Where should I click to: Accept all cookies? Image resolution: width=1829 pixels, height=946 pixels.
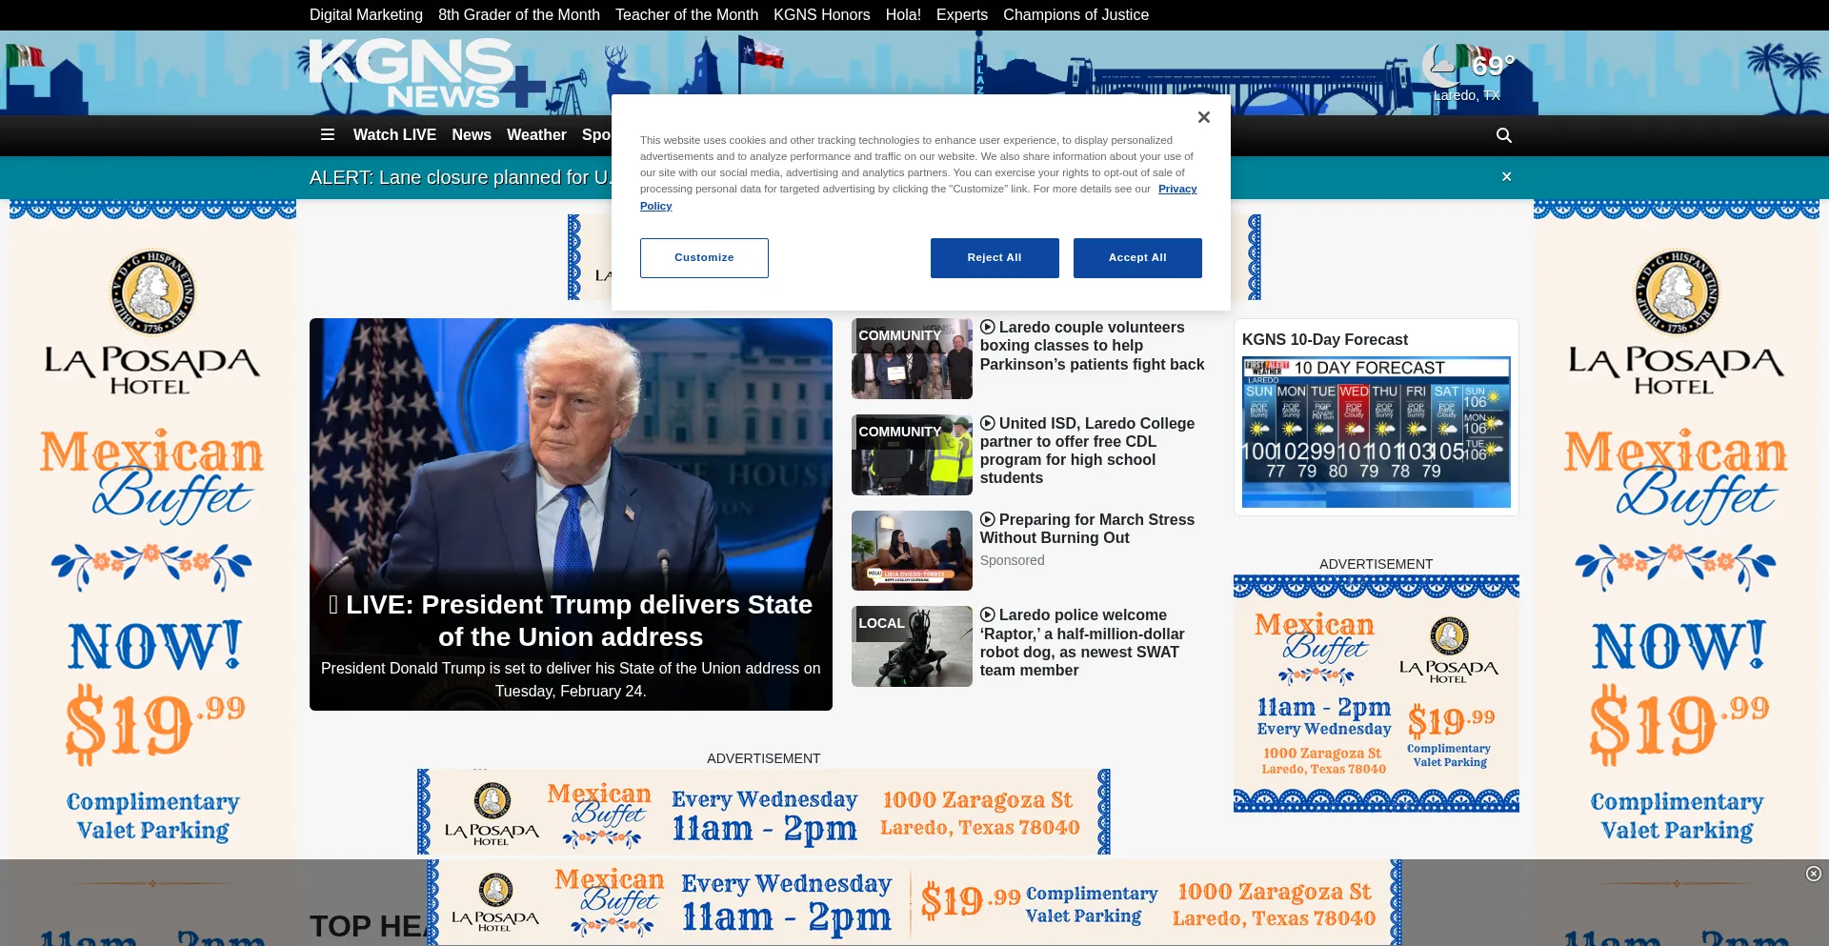click(1137, 258)
